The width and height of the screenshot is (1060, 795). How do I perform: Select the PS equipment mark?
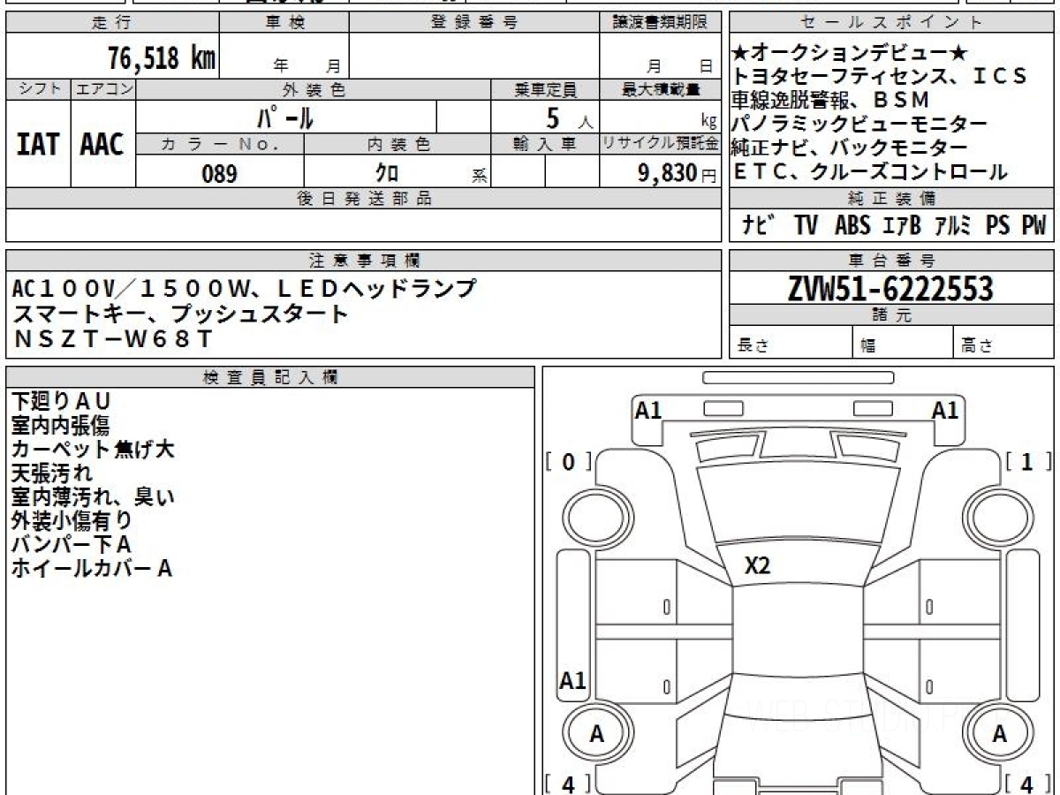point(997,226)
